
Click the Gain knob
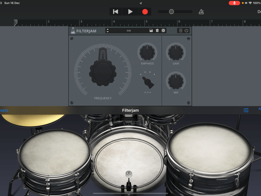[x=176, y=52]
